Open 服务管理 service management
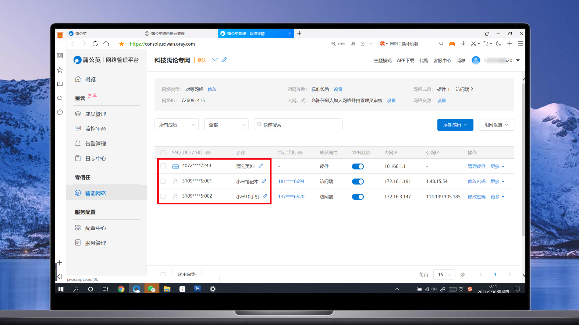The width and height of the screenshot is (579, 325). pyautogui.click(x=96, y=242)
